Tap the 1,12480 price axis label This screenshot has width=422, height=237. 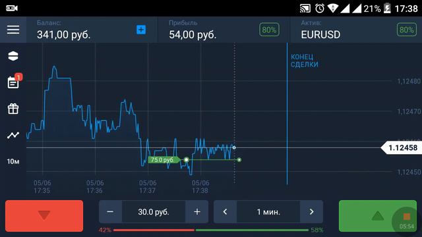pyautogui.click(x=409, y=81)
